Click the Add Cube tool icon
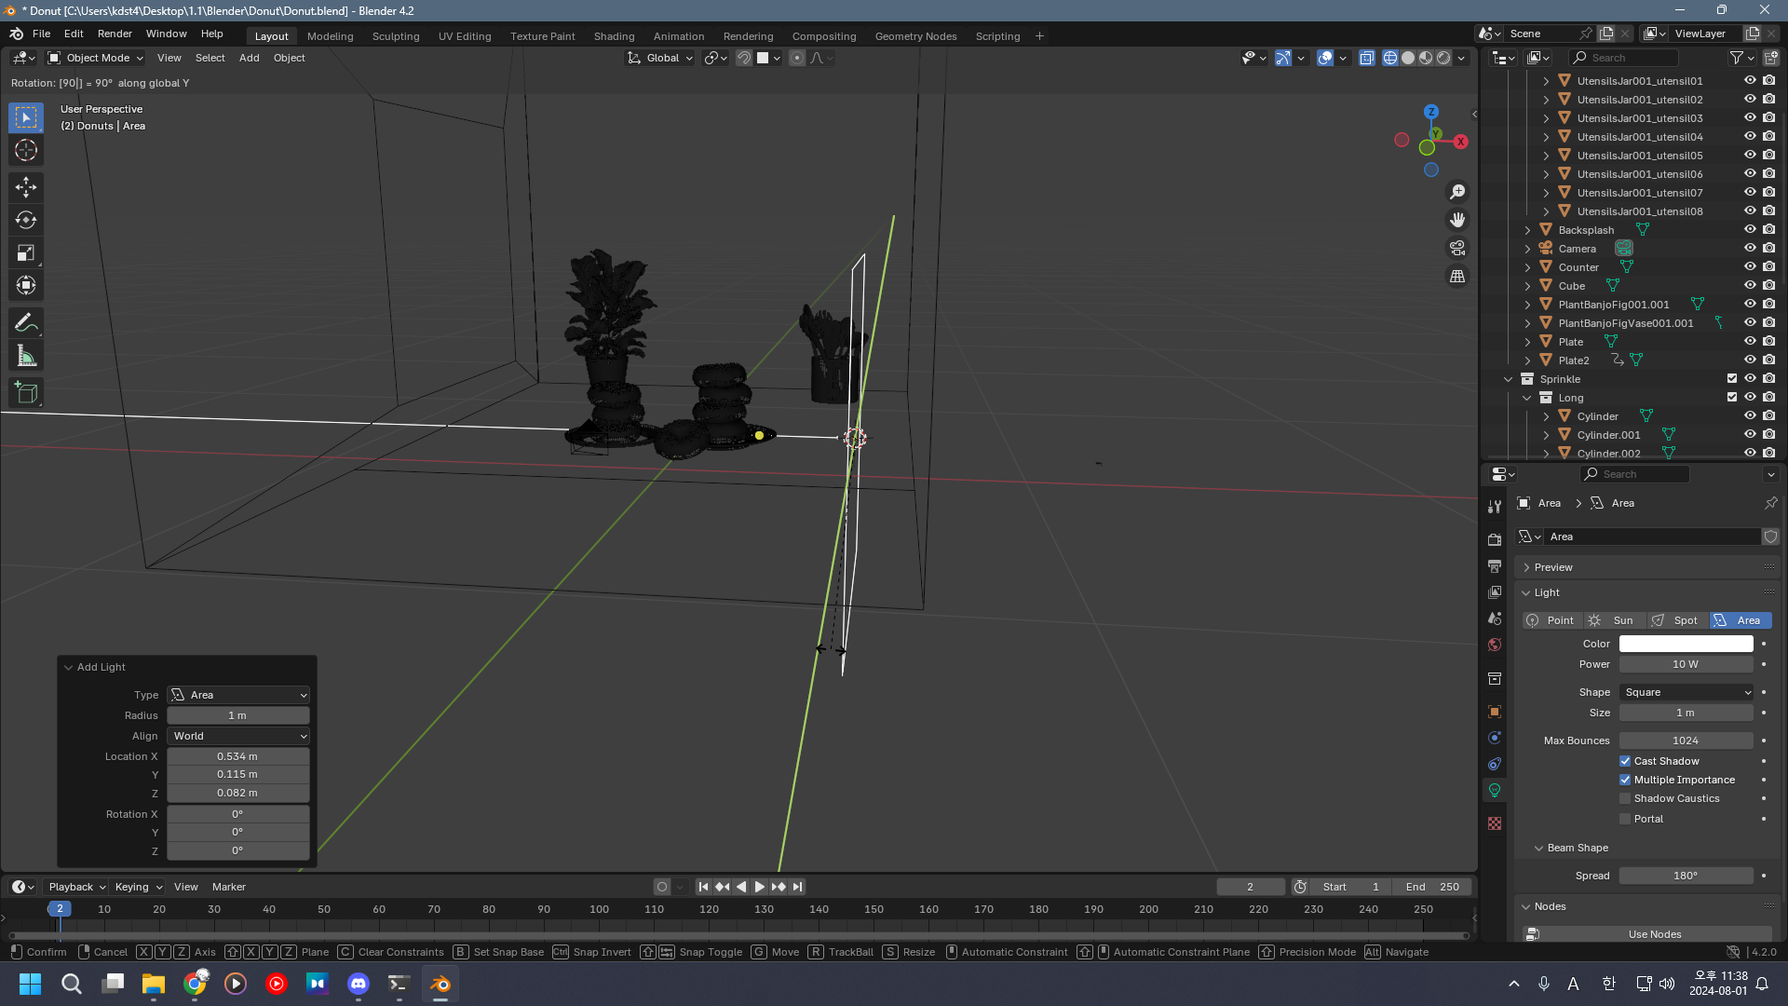Viewport: 1788px width, 1006px height. (x=25, y=393)
